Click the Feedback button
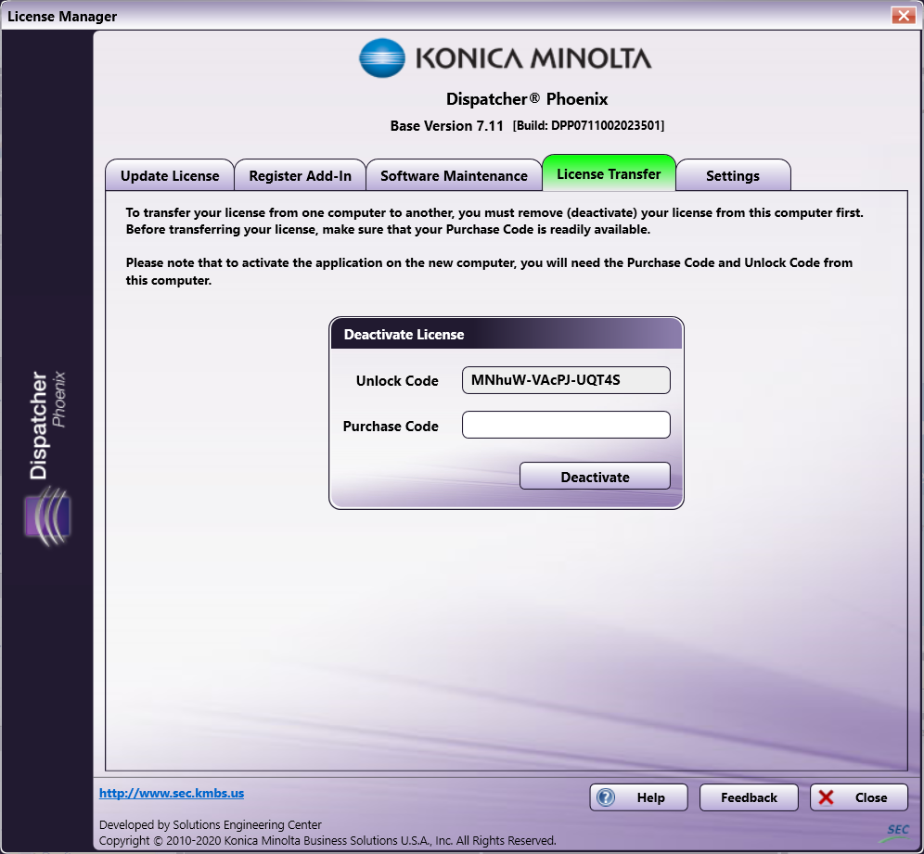 749,797
